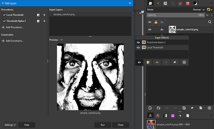Click the Close button in Edit Layers
This screenshot has width=214, height=129.
(121, 125)
